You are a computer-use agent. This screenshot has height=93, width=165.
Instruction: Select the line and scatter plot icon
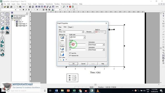point(2,23)
